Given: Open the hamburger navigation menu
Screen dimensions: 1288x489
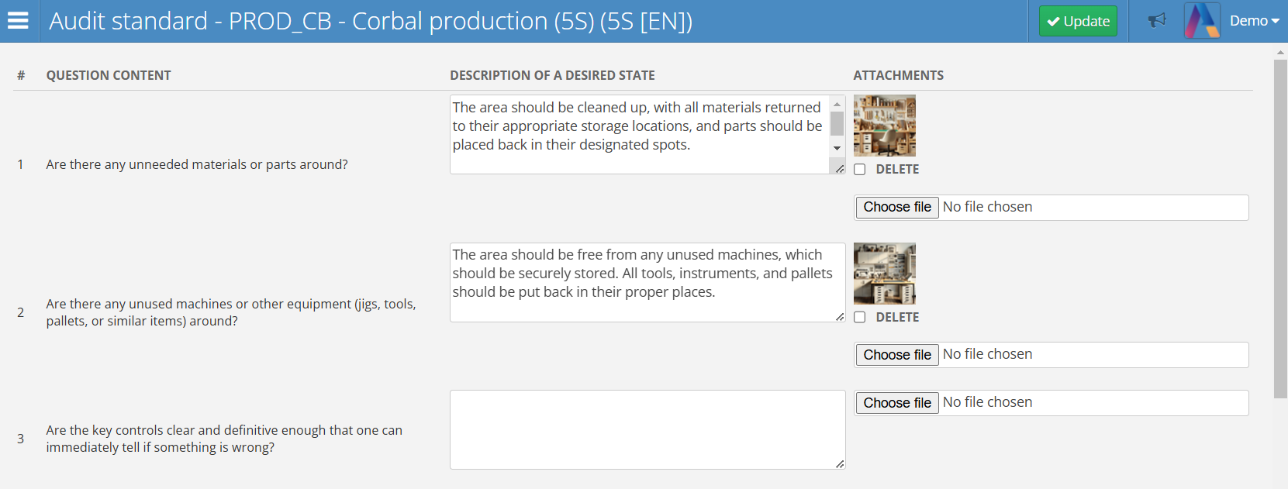Looking at the screenshot, I should (x=18, y=21).
